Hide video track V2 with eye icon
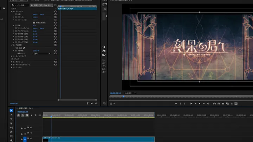The height and width of the screenshot is (142, 253). 31,133
